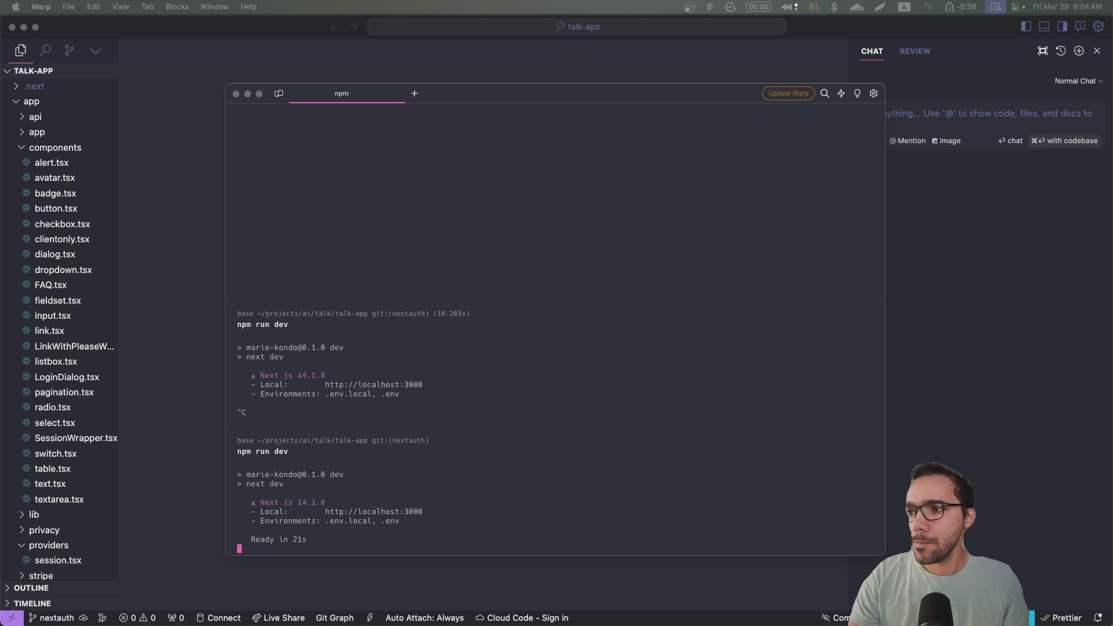Open the Tab menu in menu bar
1113x626 pixels.
coord(147,6)
